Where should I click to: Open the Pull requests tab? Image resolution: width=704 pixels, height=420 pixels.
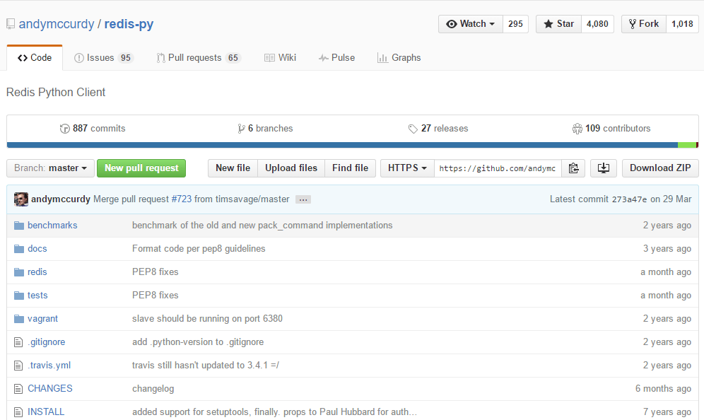click(x=199, y=57)
